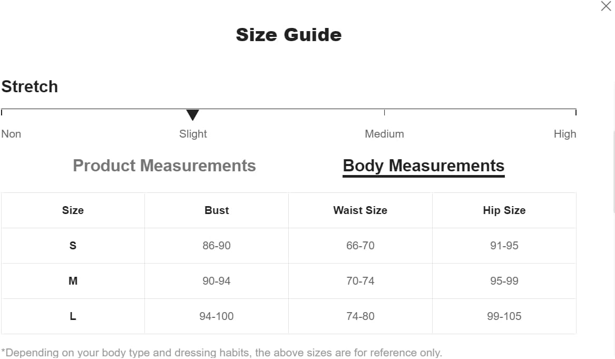The image size is (615, 359).
Task: Click the stretch indicator triangle marker
Action: pos(192,115)
